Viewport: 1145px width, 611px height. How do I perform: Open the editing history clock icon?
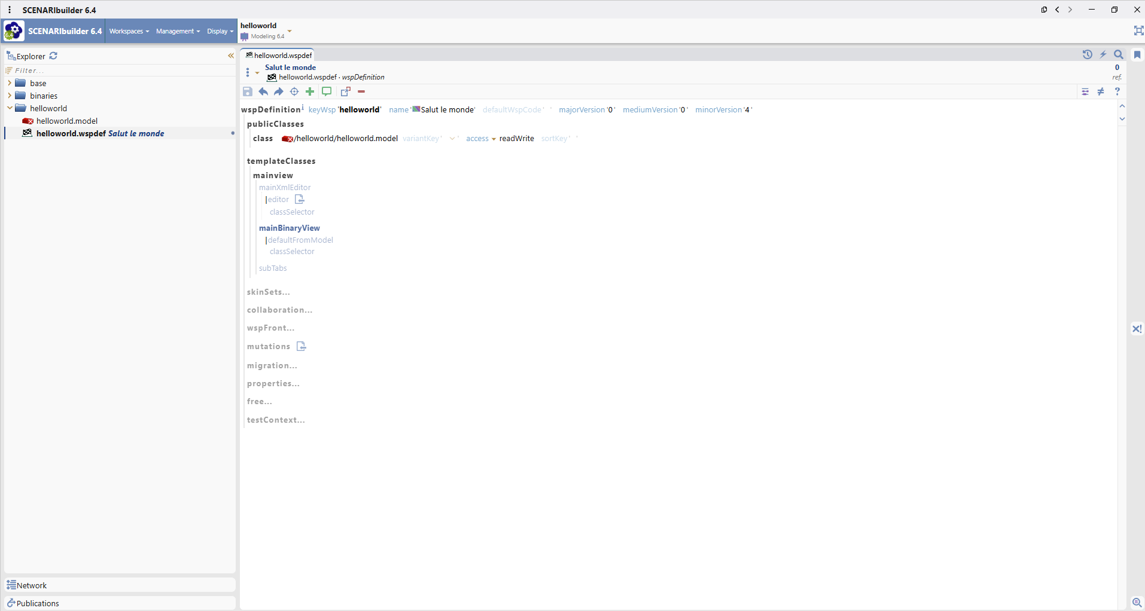(1087, 54)
